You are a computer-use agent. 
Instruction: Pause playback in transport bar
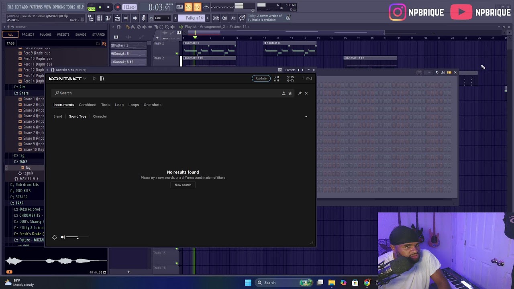tap(100, 7)
